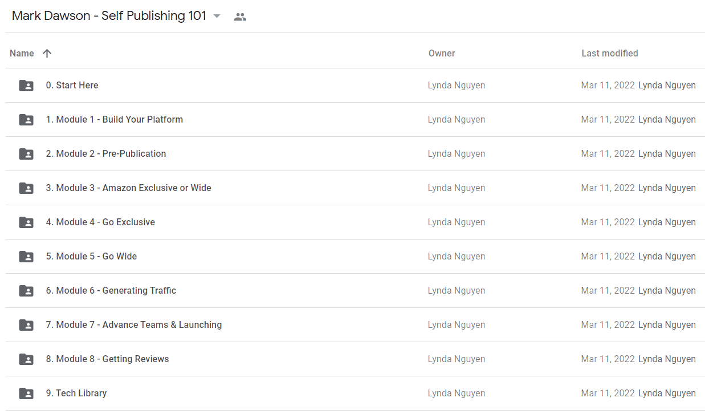Select the folder icon for 9. Tech Library
This screenshot has width=705, height=414.
point(26,393)
